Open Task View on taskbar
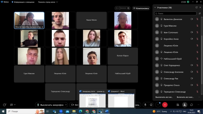This screenshot has width=203, height=114. coord(48,111)
